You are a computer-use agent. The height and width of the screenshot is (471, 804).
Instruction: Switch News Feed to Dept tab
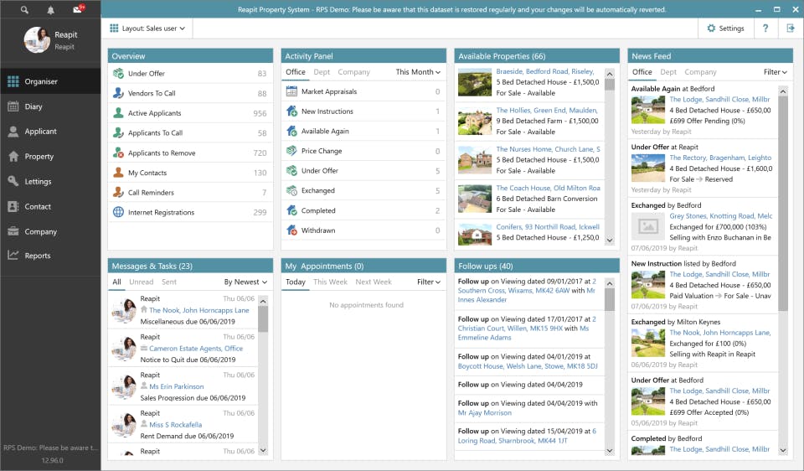[x=668, y=72]
